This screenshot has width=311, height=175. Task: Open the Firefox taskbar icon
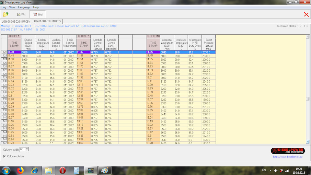point(20,170)
